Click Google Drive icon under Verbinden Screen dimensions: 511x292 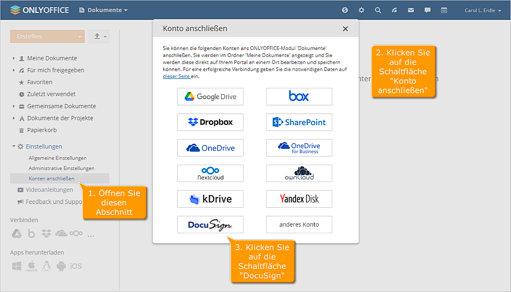tap(16, 234)
